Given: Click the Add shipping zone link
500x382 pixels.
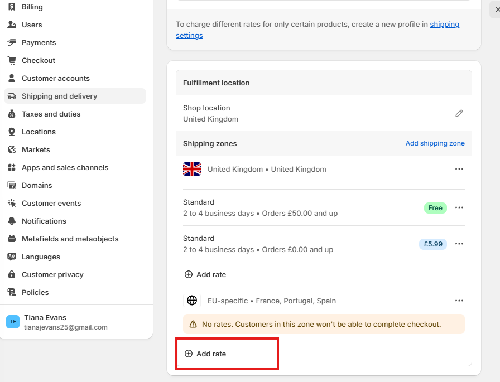Looking at the screenshot, I should point(435,143).
